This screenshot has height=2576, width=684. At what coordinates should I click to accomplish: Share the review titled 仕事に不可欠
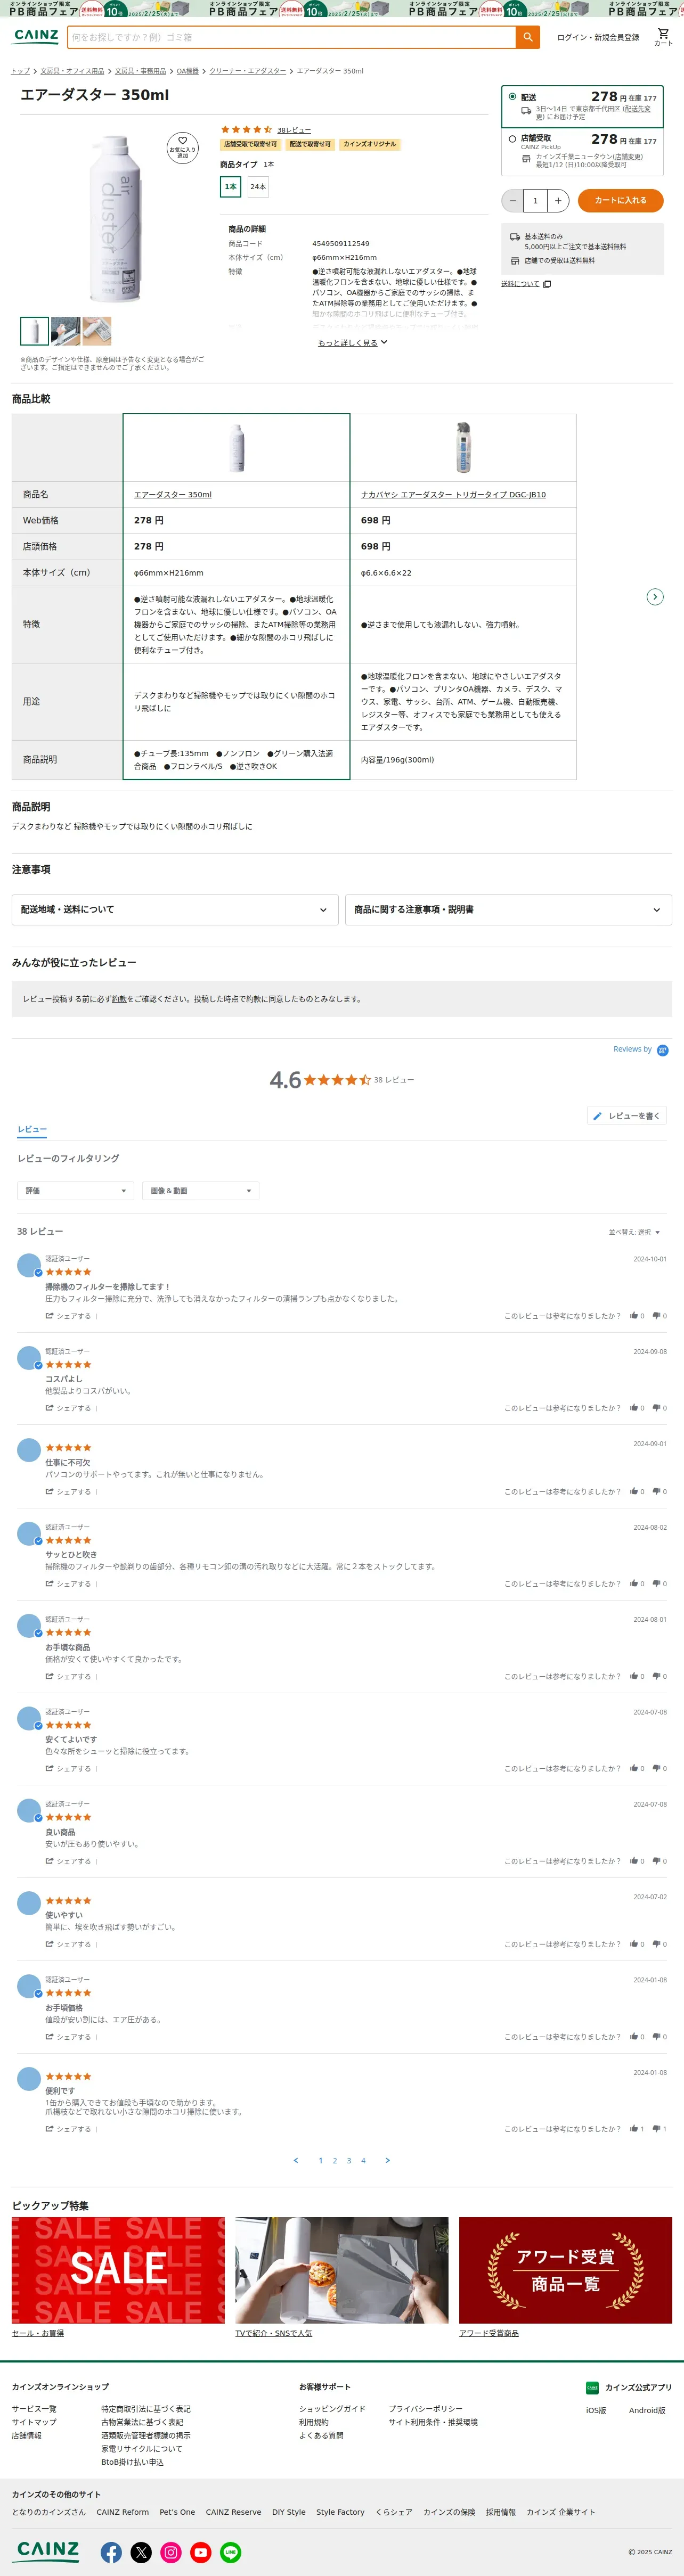pyautogui.click(x=68, y=1492)
